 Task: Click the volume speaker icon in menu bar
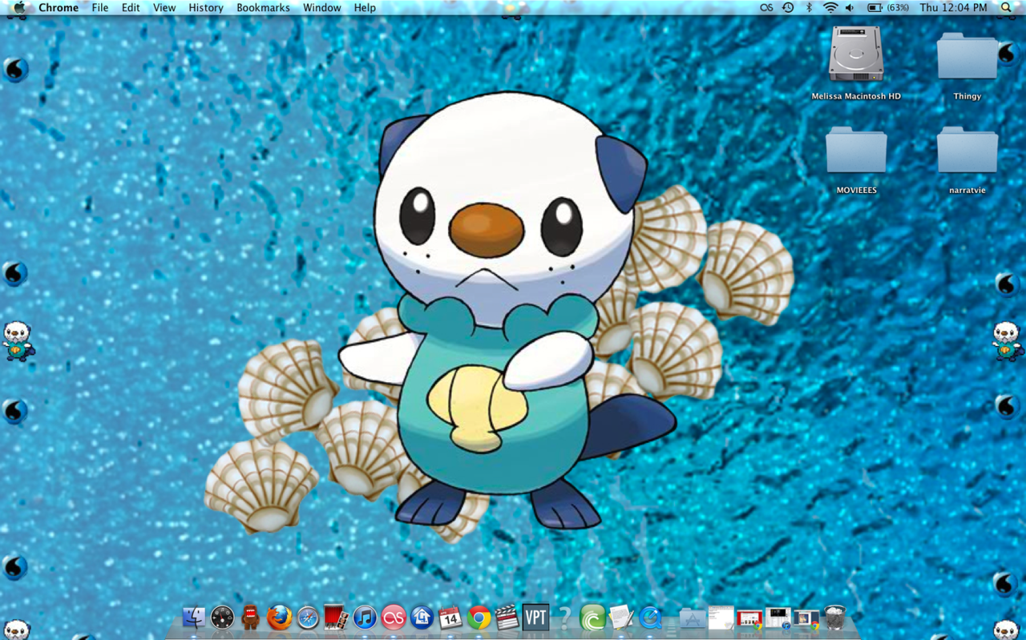pos(850,8)
